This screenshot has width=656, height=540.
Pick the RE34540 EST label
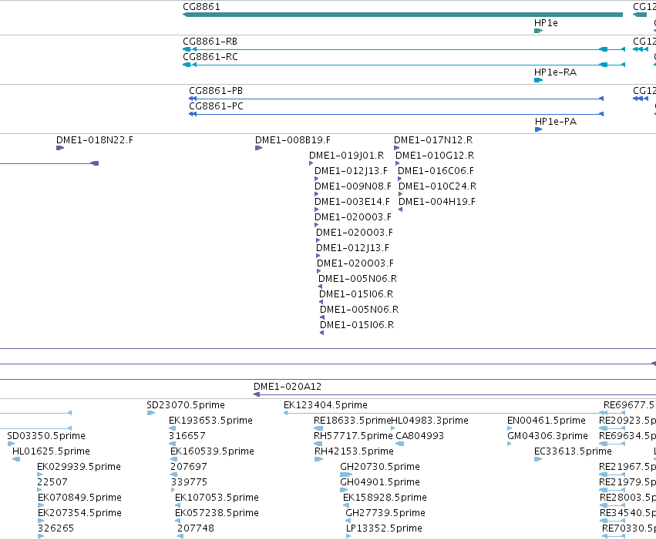[627, 513]
